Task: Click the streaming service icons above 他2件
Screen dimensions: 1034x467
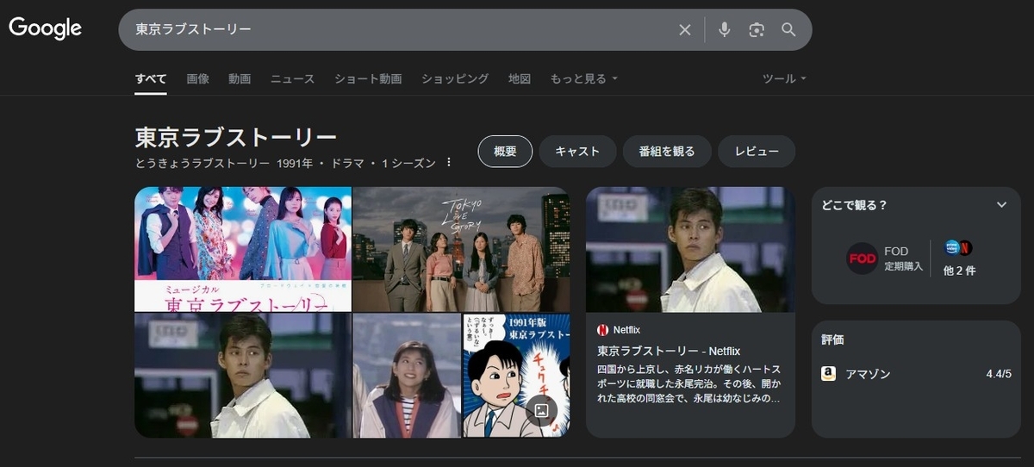Action: (958, 248)
